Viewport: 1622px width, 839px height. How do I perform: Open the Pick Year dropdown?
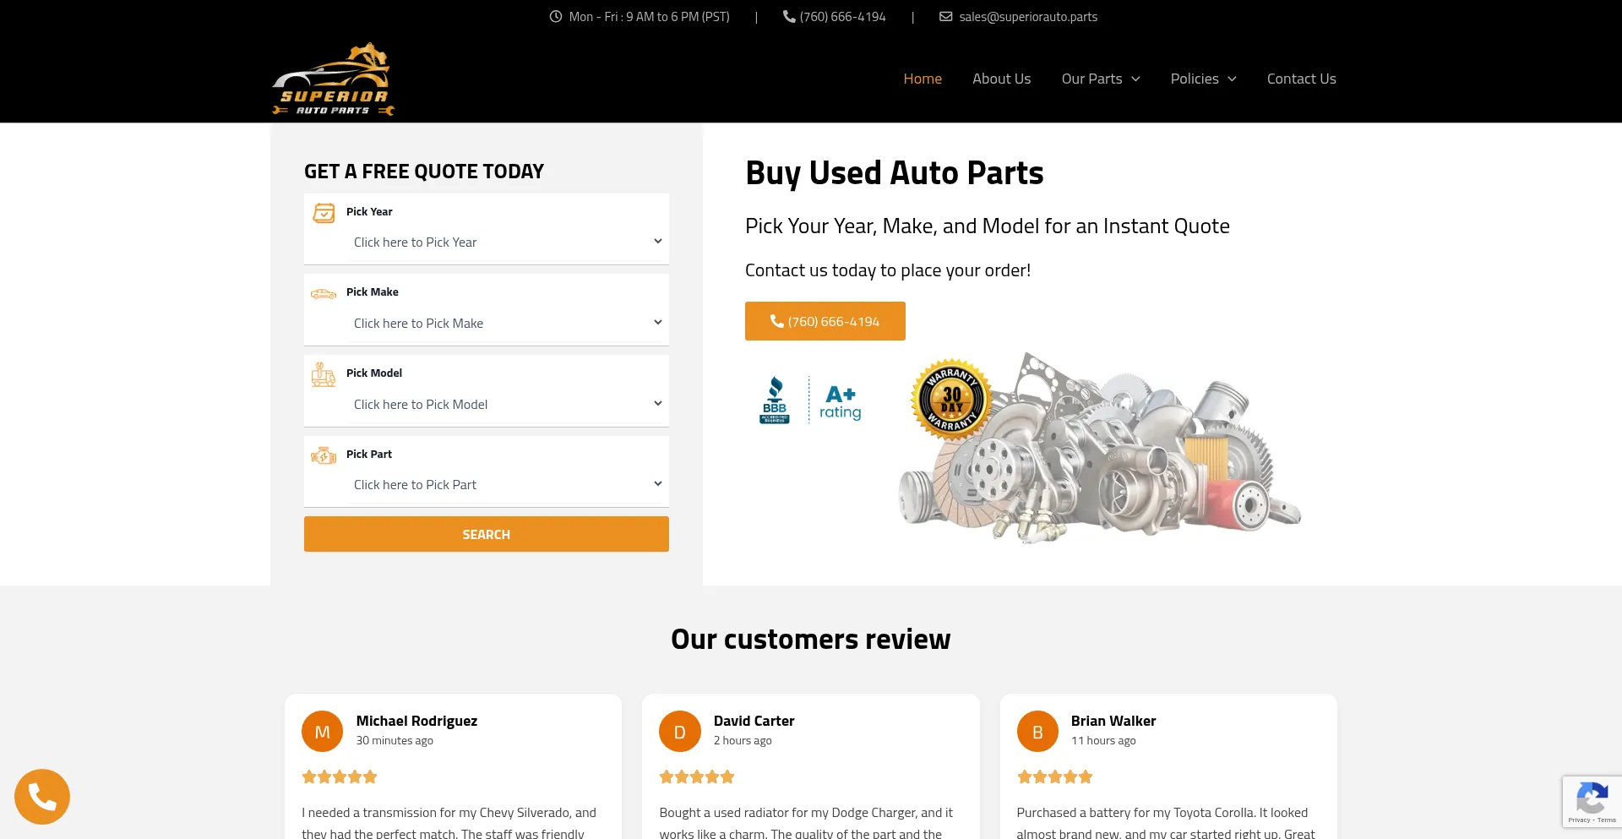click(x=507, y=242)
